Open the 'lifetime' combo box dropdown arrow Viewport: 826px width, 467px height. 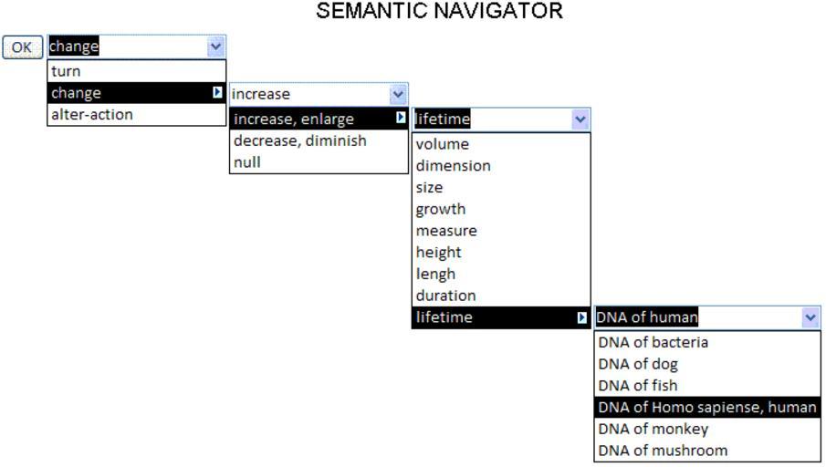click(580, 119)
